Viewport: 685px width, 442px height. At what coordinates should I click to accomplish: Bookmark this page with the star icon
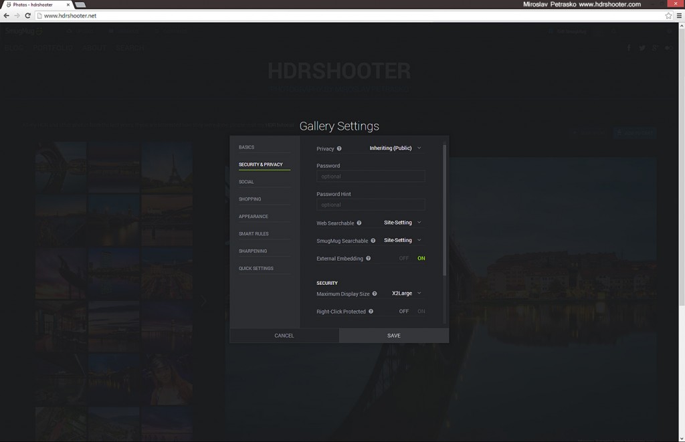(x=668, y=15)
